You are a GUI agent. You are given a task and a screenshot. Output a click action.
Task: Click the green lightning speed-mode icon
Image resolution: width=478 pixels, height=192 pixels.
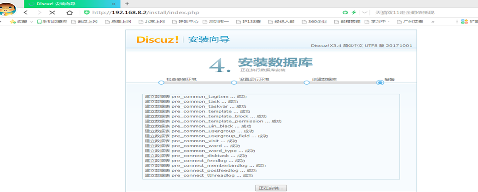coord(354,12)
